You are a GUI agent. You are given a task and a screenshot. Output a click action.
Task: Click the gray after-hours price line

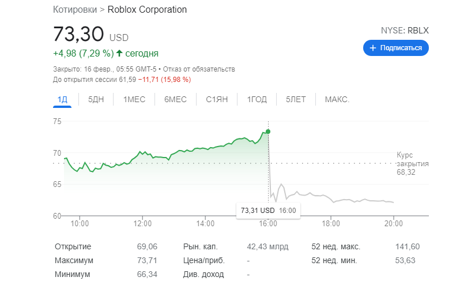[x=346, y=200]
